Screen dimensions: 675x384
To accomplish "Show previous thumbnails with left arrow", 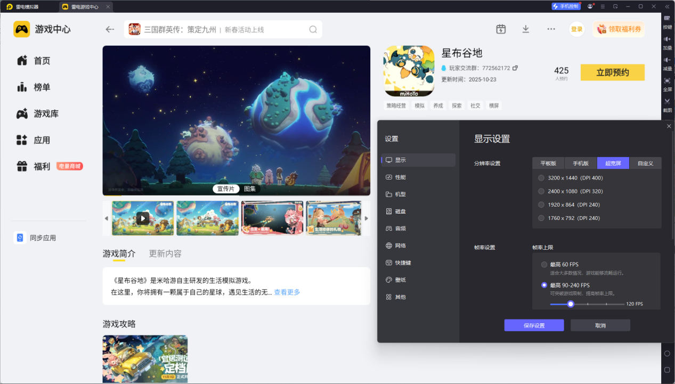I will pyautogui.click(x=106, y=218).
